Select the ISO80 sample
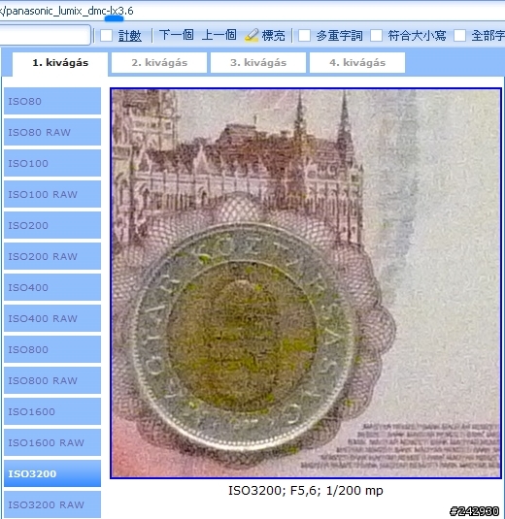 [x=52, y=101]
